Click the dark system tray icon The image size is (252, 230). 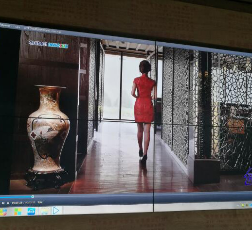click(247, 205)
